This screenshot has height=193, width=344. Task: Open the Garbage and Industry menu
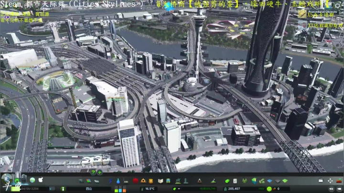[x=126, y=181]
